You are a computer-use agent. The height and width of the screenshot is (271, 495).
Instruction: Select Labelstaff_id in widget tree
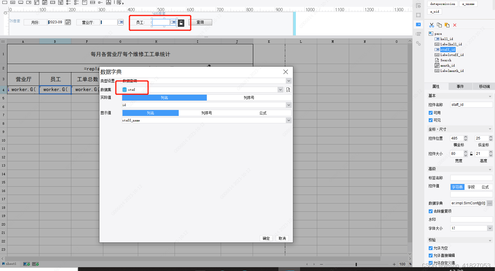(x=452, y=55)
